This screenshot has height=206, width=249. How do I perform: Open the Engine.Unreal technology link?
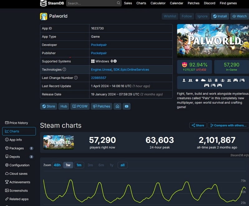[x=101, y=70]
